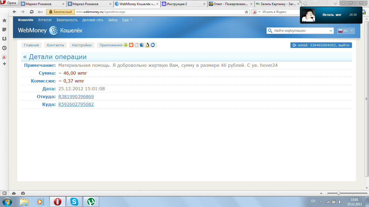Show hidden tray icons arrow
369x207 pixels.
coord(321,202)
